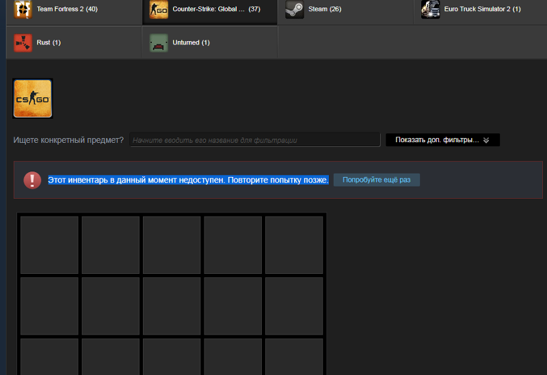Click the last slot in the first inventory row
Viewport: 547px width, 375px height.
(x=294, y=245)
